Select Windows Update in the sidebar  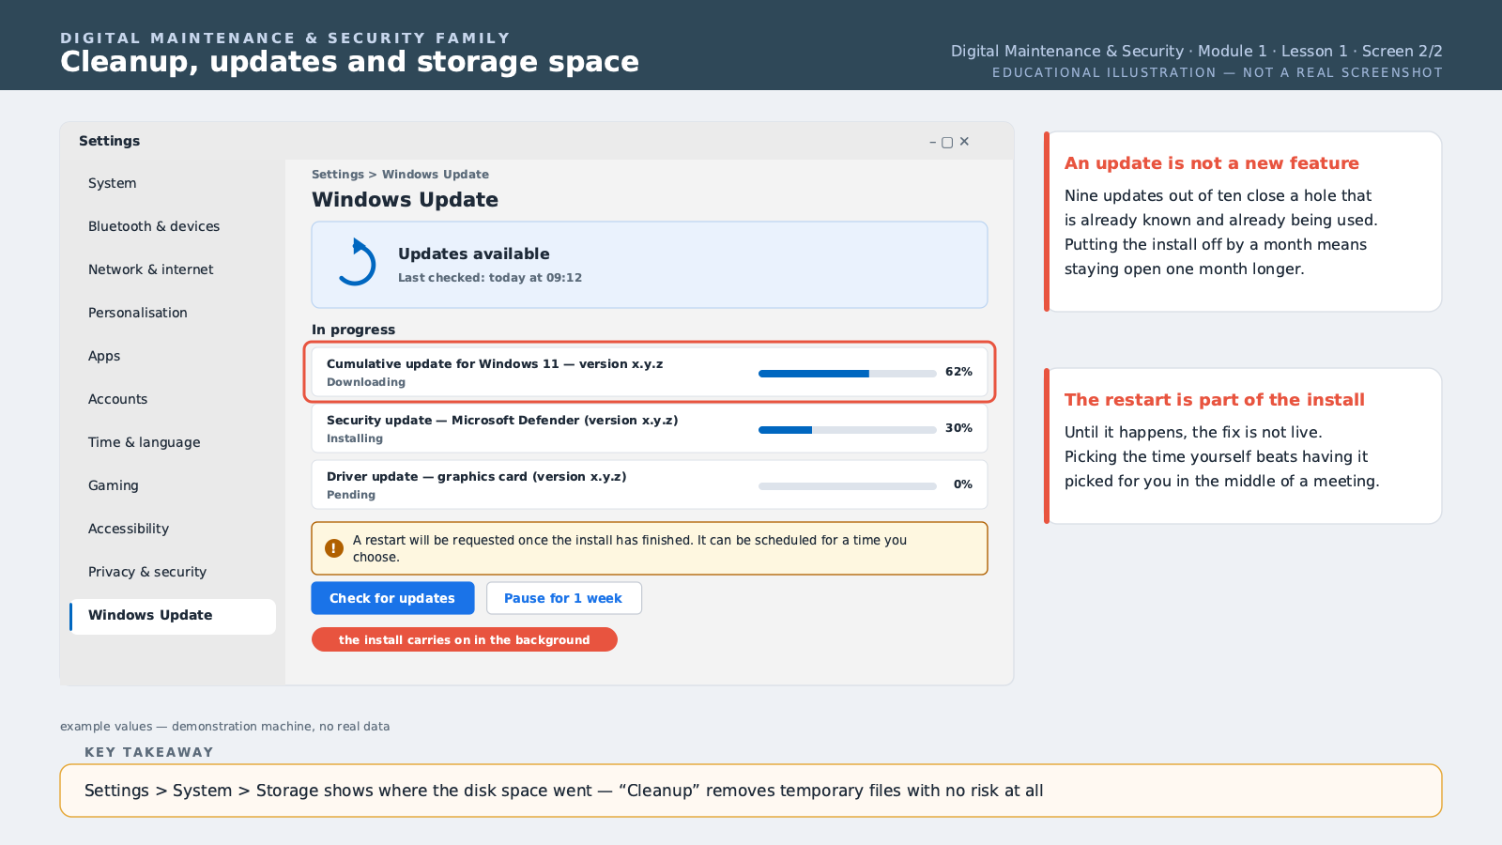(x=173, y=616)
